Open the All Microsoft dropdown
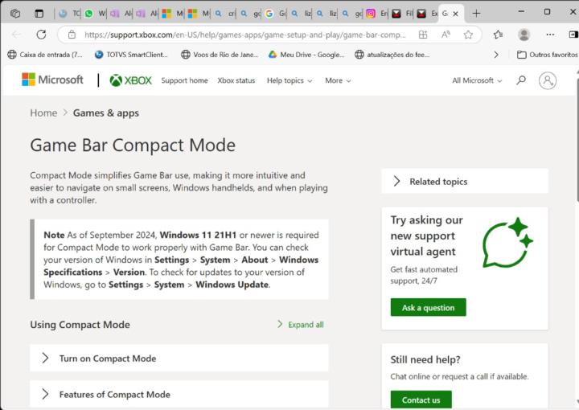Image resolution: width=579 pixels, height=410 pixels. (x=477, y=80)
